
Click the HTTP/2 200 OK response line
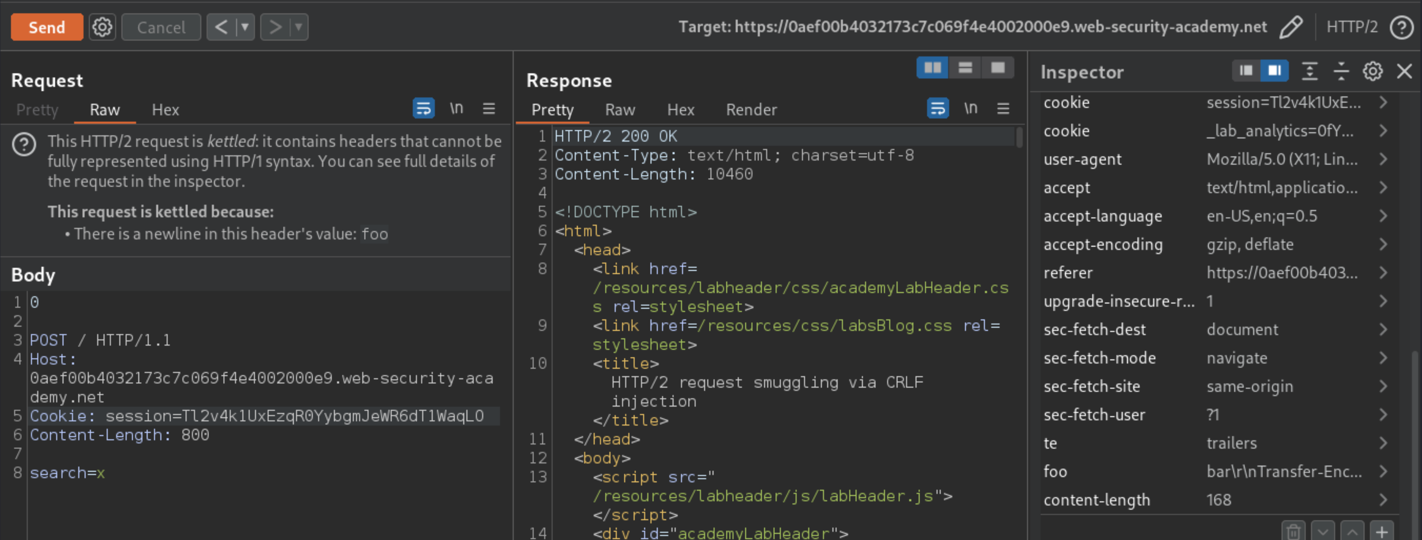tap(615, 136)
